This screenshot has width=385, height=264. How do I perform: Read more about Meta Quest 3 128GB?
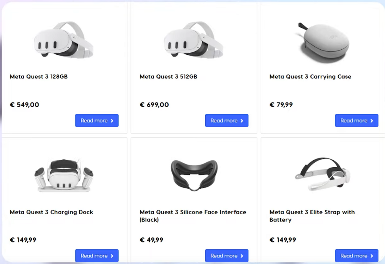(97, 121)
